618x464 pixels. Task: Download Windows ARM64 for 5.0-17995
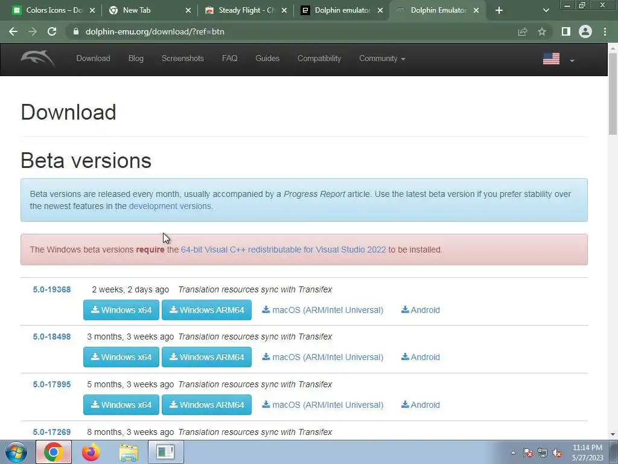pos(206,405)
